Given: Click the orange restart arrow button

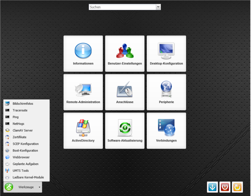Looking at the screenshot, I should 237,187.
